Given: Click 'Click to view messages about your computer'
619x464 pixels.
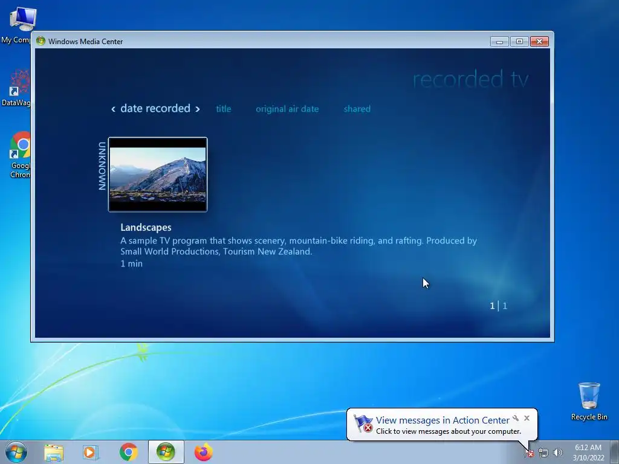Looking at the screenshot, I should pos(448,431).
